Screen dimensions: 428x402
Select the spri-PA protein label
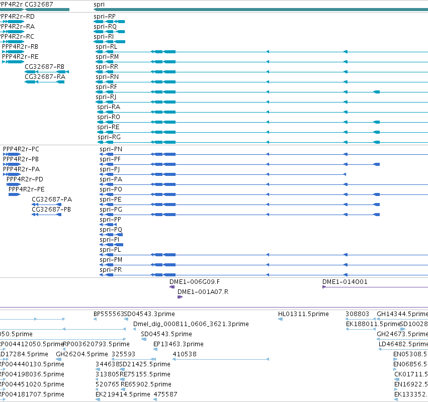(111, 179)
